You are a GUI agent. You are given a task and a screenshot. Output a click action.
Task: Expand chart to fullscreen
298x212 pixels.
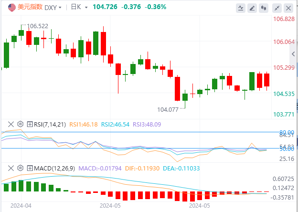tap(277, 8)
